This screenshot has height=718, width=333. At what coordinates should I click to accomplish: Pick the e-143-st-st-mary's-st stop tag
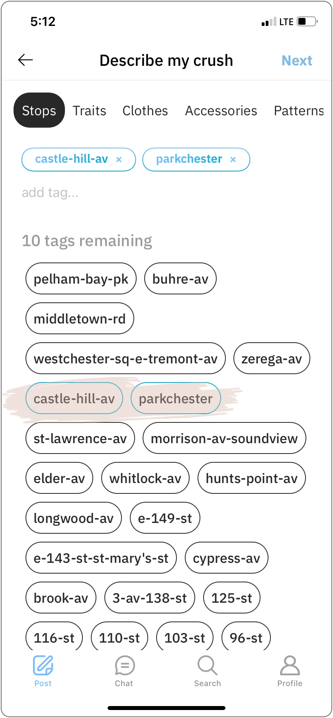tap(101, 558)
